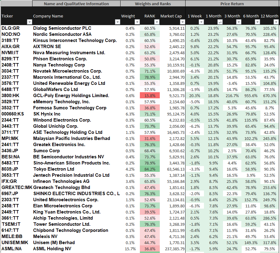Select Macronix International Co., Ltd. cell
280x253 pixels.
pyautogui.click(x=76, y=77)
